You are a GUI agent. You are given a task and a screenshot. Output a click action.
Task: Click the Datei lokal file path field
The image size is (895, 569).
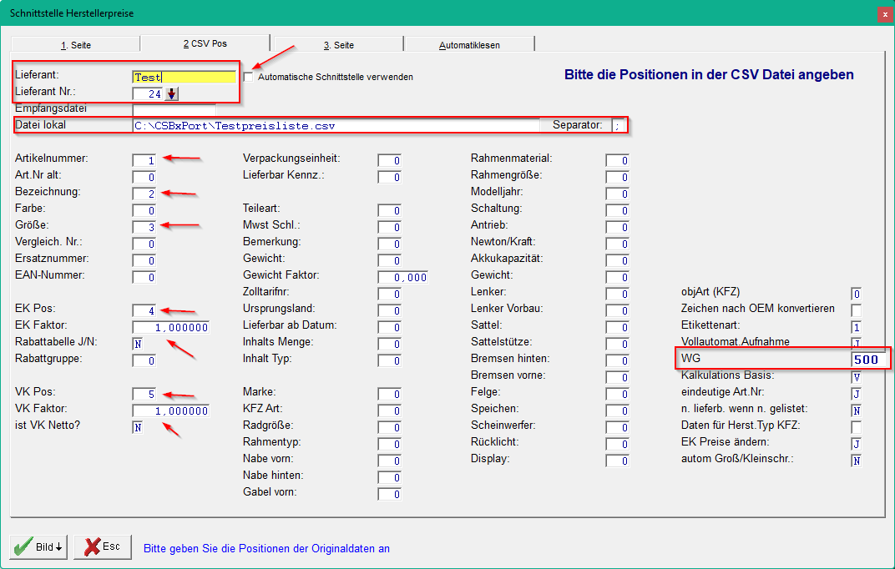pos(336,125)
